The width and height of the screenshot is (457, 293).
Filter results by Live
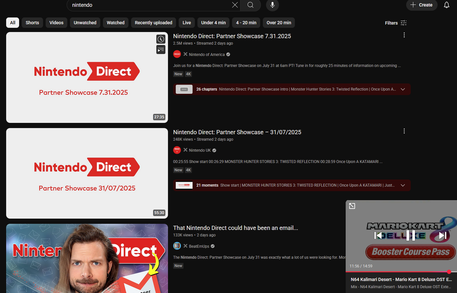187,23
